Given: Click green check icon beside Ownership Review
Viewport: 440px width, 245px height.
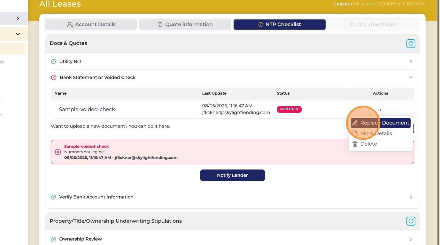Looking at the screenshot, I should click(53, 239).
